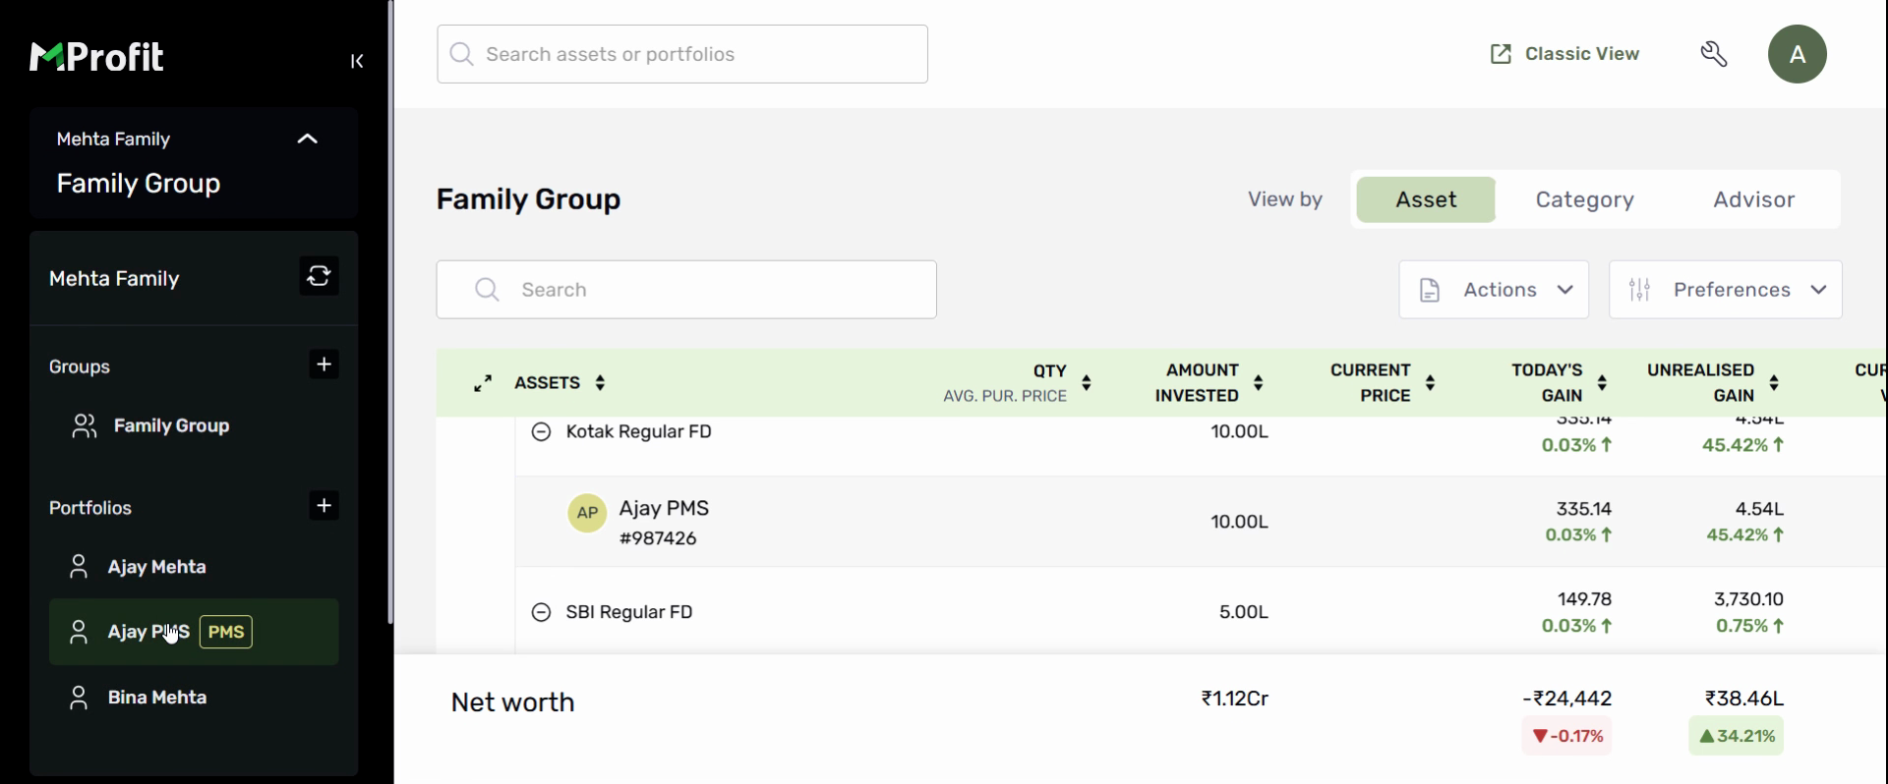Image resolution: width=1888 pixels, height=784 pixels.
Task: Open Classic View link
Action: coord(1564,54)
